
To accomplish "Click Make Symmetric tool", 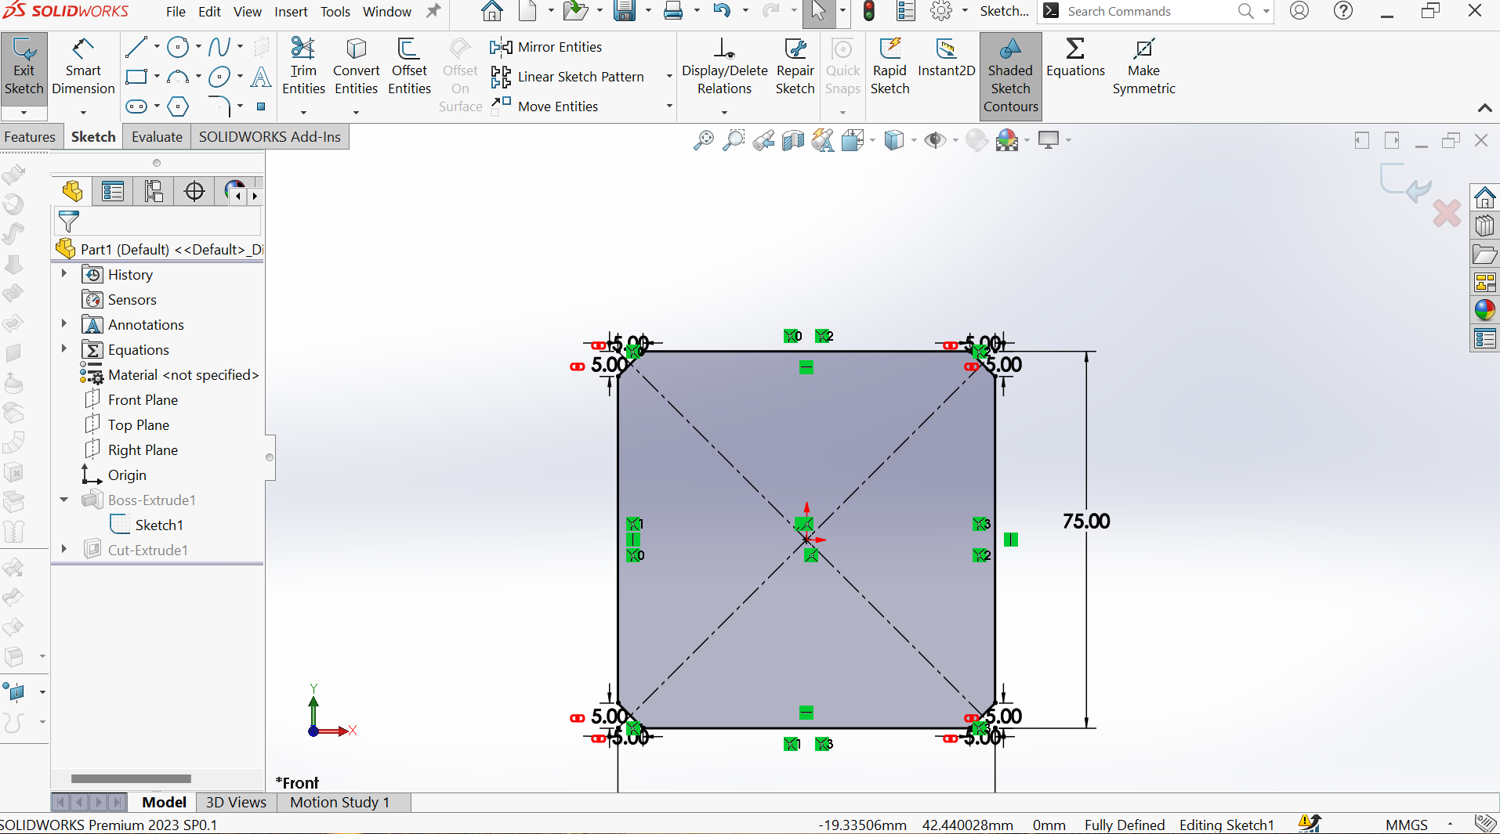I will pos(1143,67).
